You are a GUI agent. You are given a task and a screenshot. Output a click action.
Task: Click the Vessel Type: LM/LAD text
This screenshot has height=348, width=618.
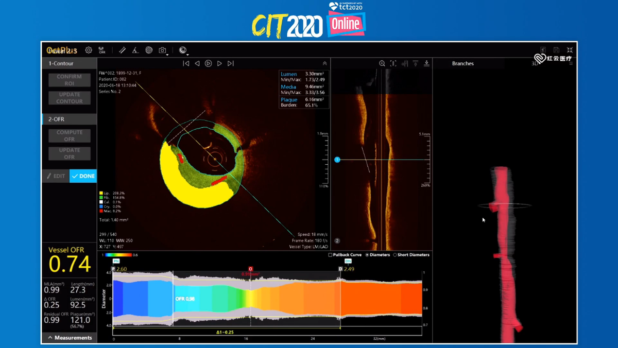click(x=309, y=247)
